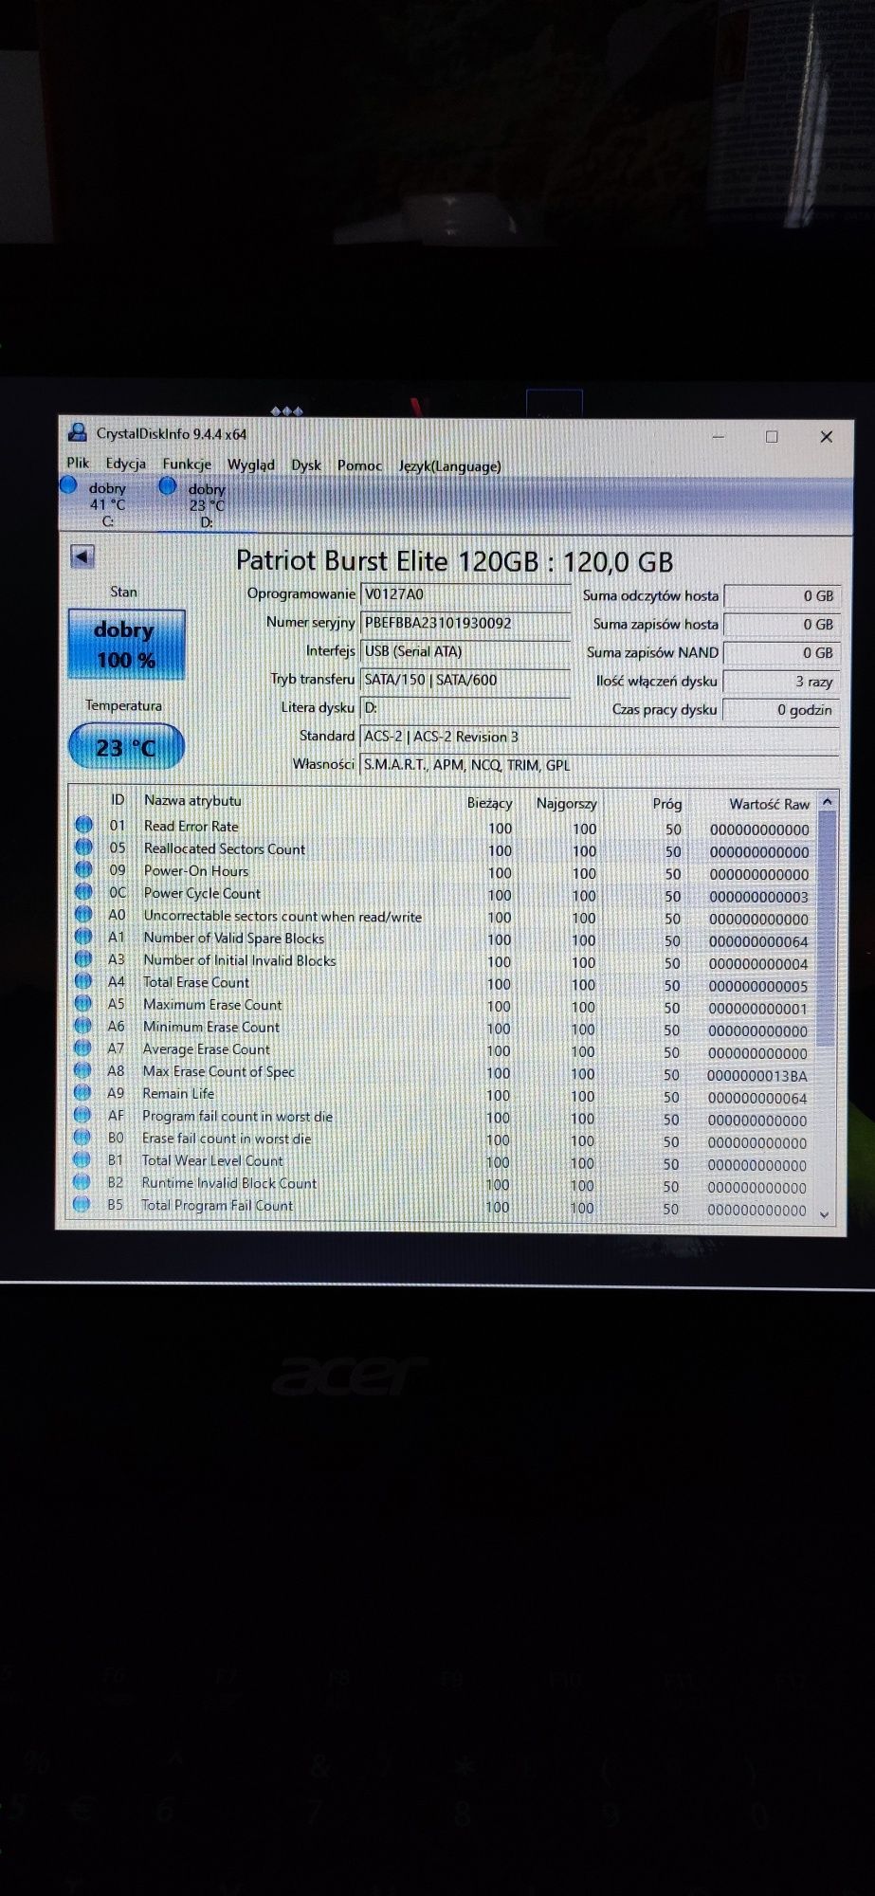Open the Funkcje menu
This screenshot has width=875, height=1896.
click(187, 464)
